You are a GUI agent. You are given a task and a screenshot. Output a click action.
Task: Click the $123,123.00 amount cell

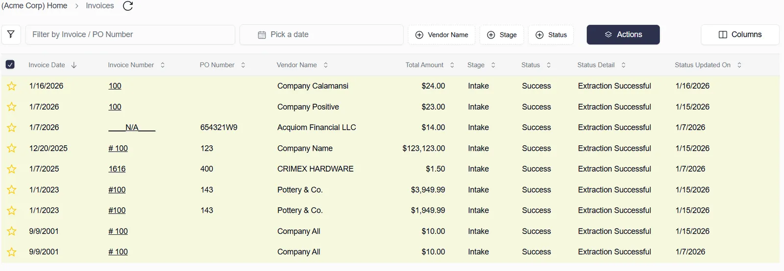click(424, 148)
